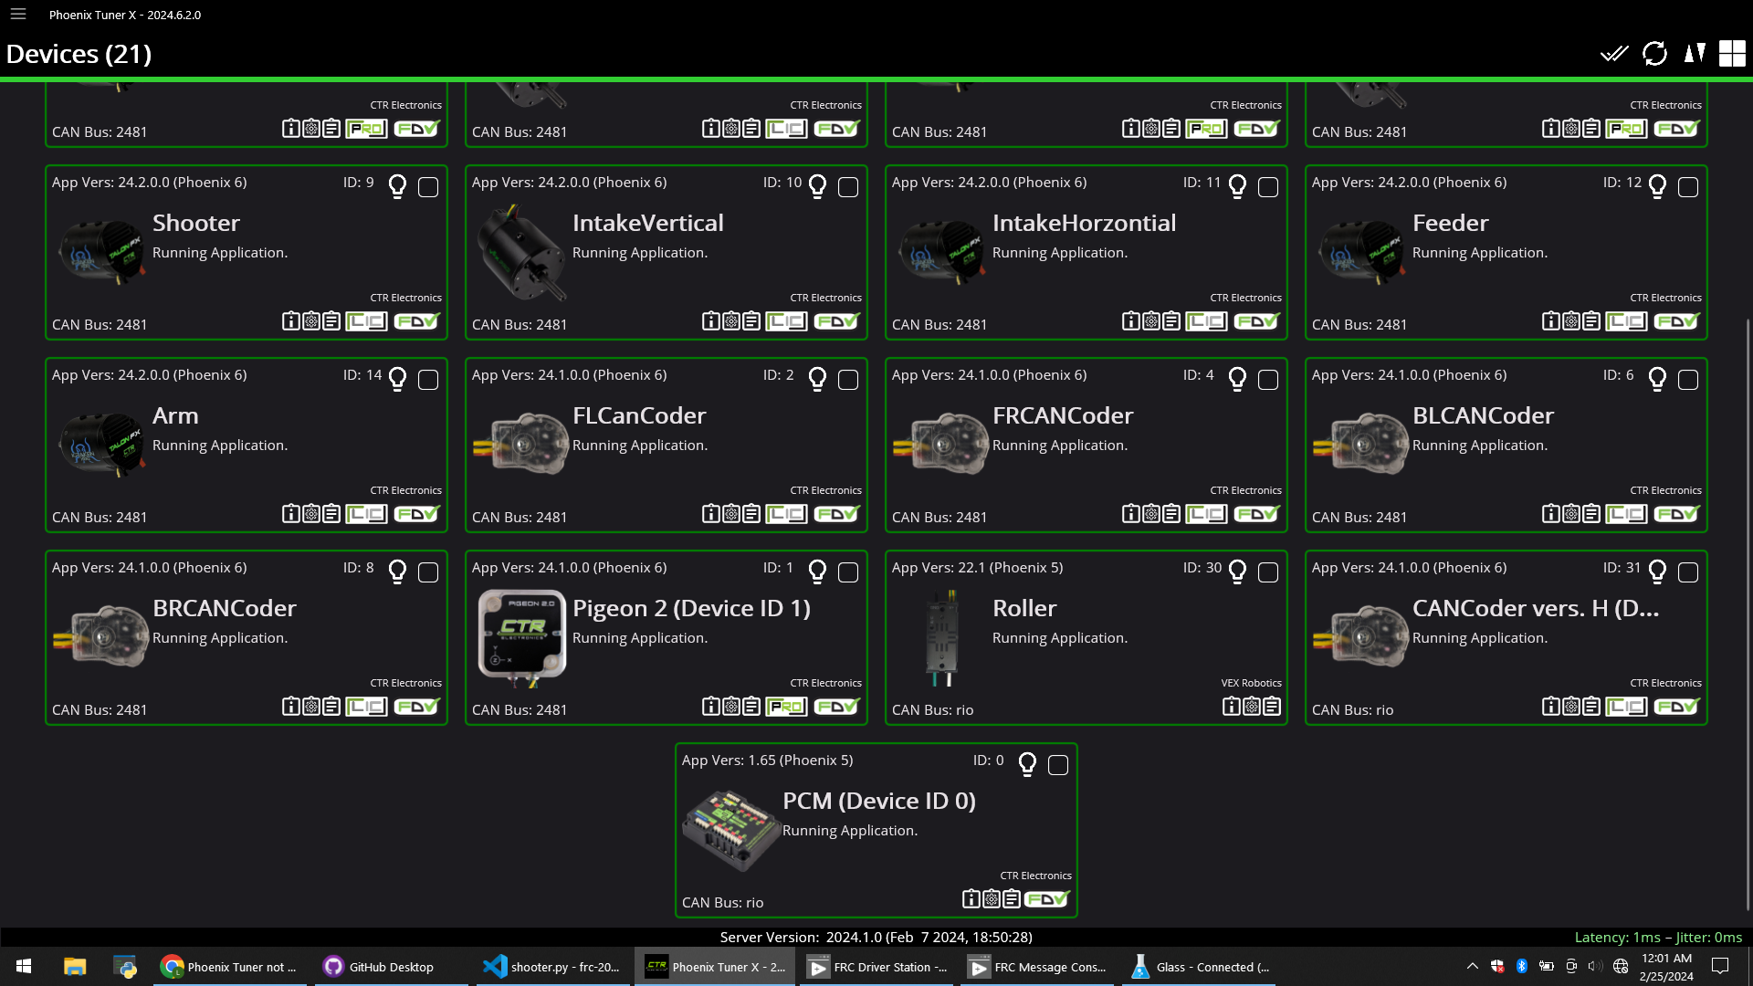Click the select-all double checkmark icon

coord(1614,54)
